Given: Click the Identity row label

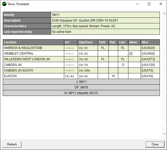Looking at the screenshot, I should click(27, 15).
